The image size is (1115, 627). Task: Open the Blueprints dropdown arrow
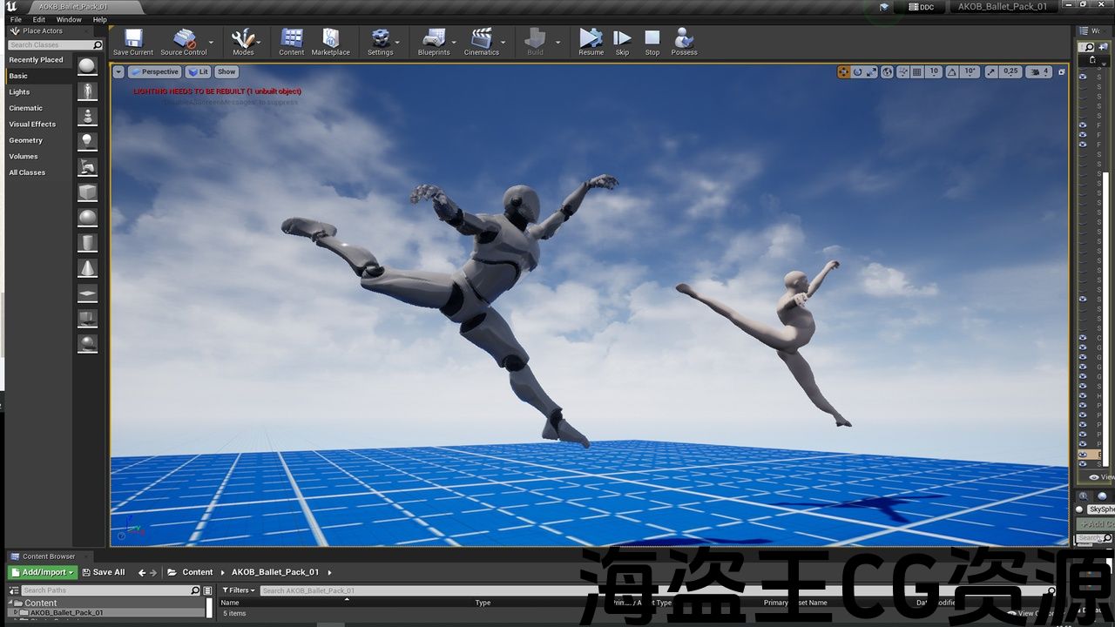(454, 42)
